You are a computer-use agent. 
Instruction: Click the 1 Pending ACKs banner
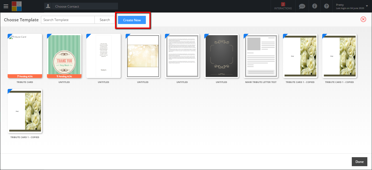[x=64, y=76]
